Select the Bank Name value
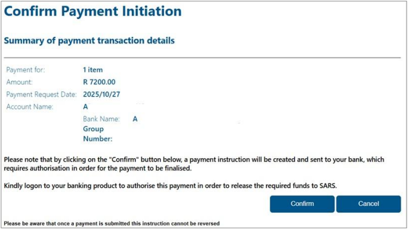Image resolution: width=410 pixels, height=230 pixels. pyautogui.click(x=135, y=119)
